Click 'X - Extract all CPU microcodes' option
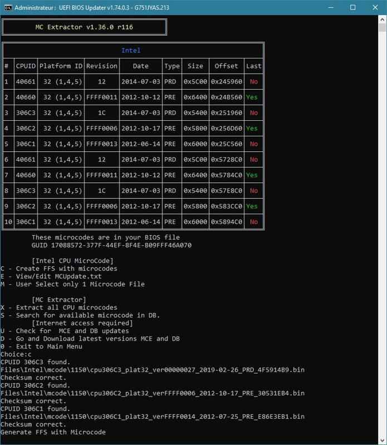The height and width of the screenshot is (445, 387). [59, 308]
